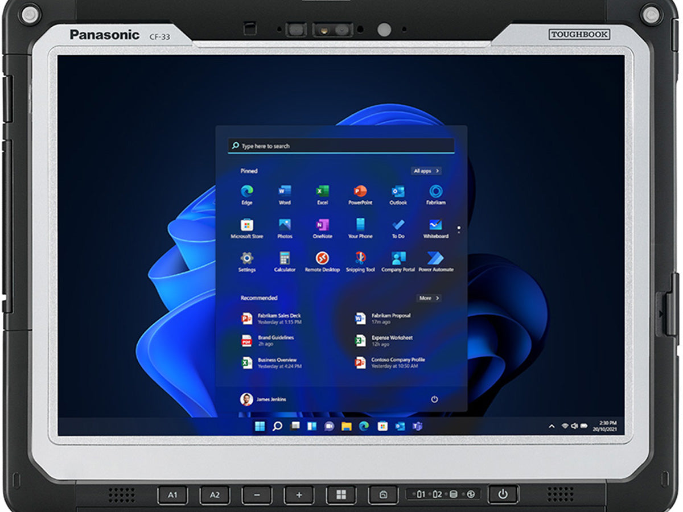The width and height of the screenshot is (683, 512).
Task: Open the OneNote pinned app
Action: [322, 225]
